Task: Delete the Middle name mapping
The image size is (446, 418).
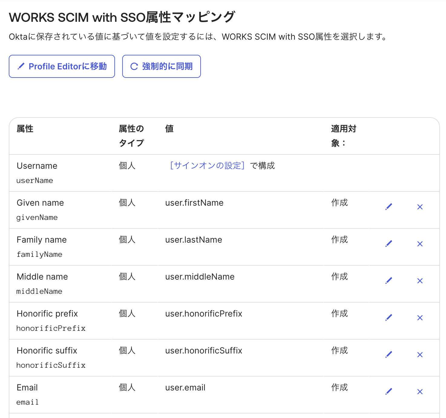Action: pyautogui.click(x=420, y=281)
